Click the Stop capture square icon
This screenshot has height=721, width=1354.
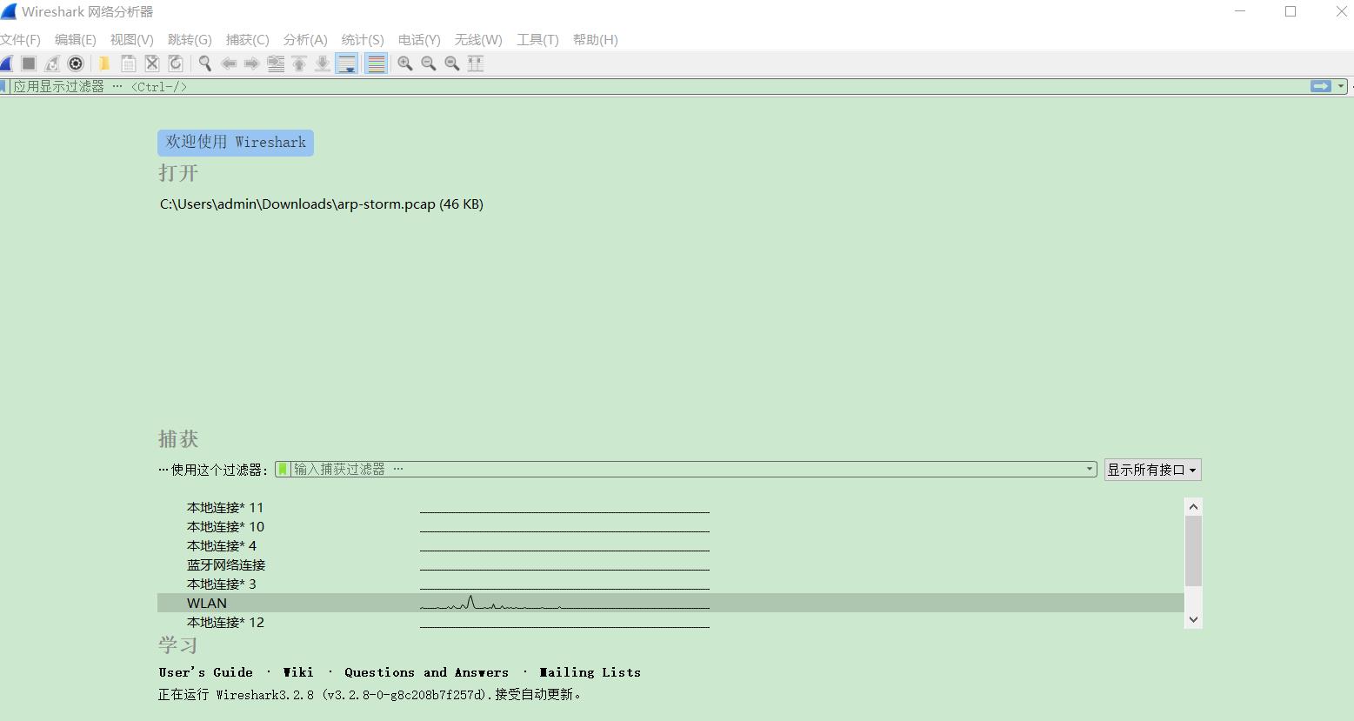coord(29,63)
